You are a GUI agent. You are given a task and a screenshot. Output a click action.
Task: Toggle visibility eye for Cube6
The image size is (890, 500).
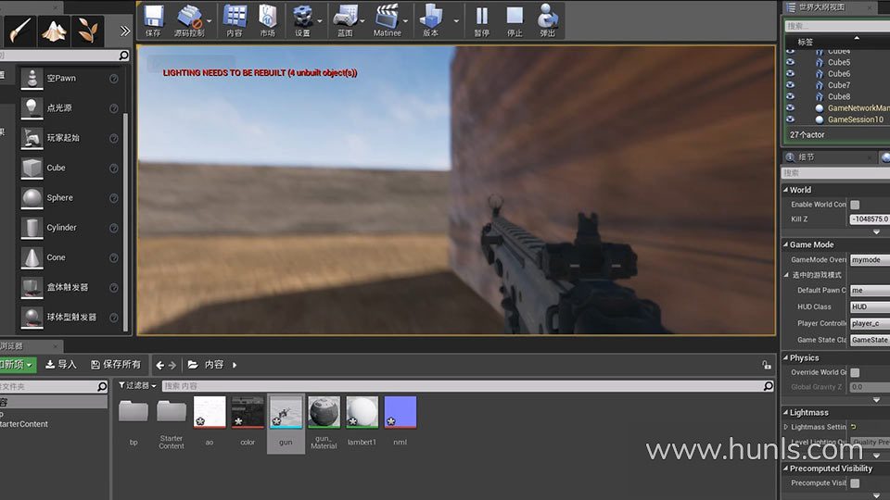790,73
